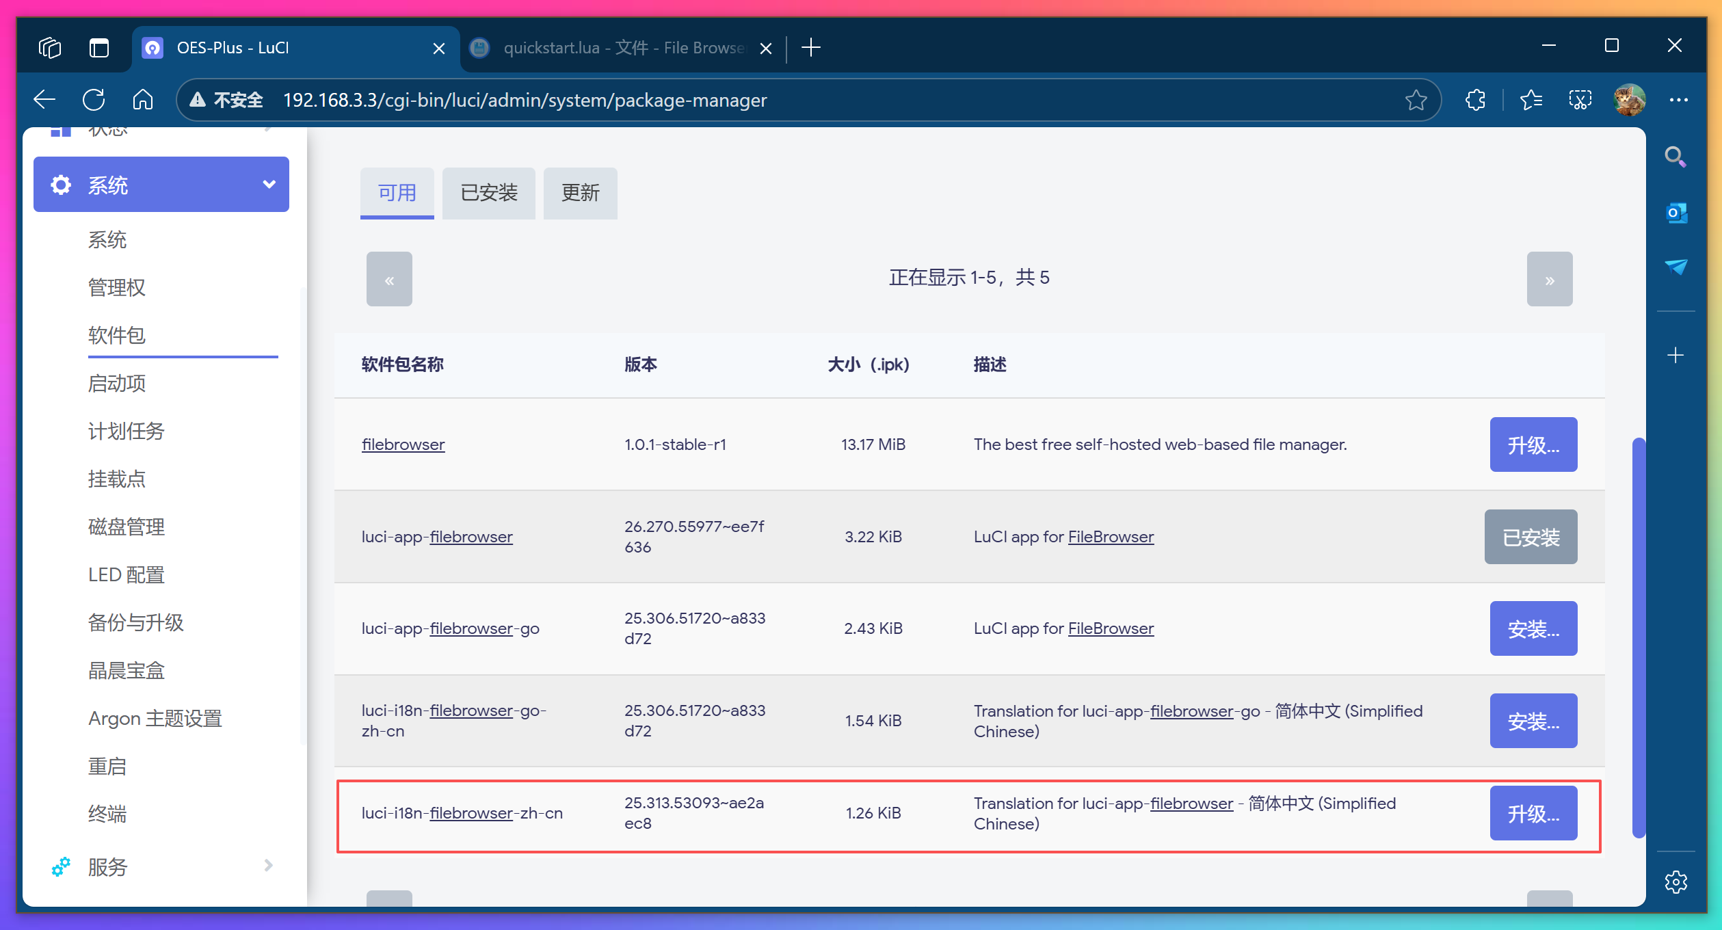
Task: Open browser settings and more menu
Action: (1678, 100)
